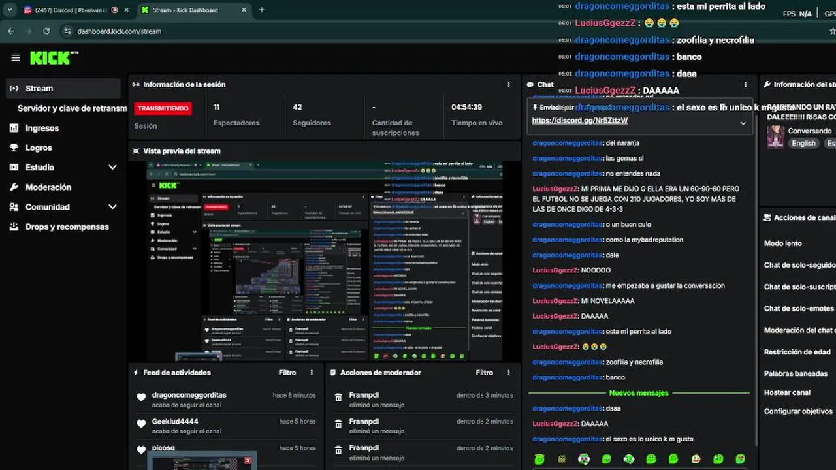The image size is (836, 470).
Task: Pick the dark square block emote
Action: click(562, 459)
